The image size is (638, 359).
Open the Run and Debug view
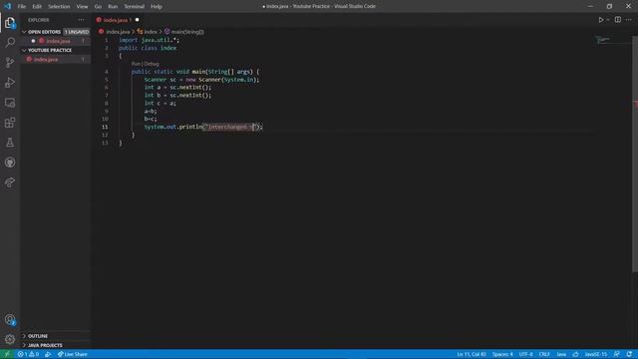tap(10, 82)
